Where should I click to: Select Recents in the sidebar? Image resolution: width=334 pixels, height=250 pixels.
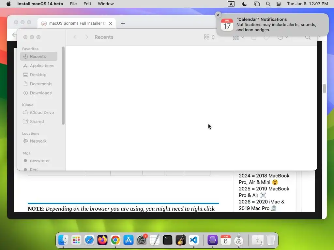click(39, 56)
